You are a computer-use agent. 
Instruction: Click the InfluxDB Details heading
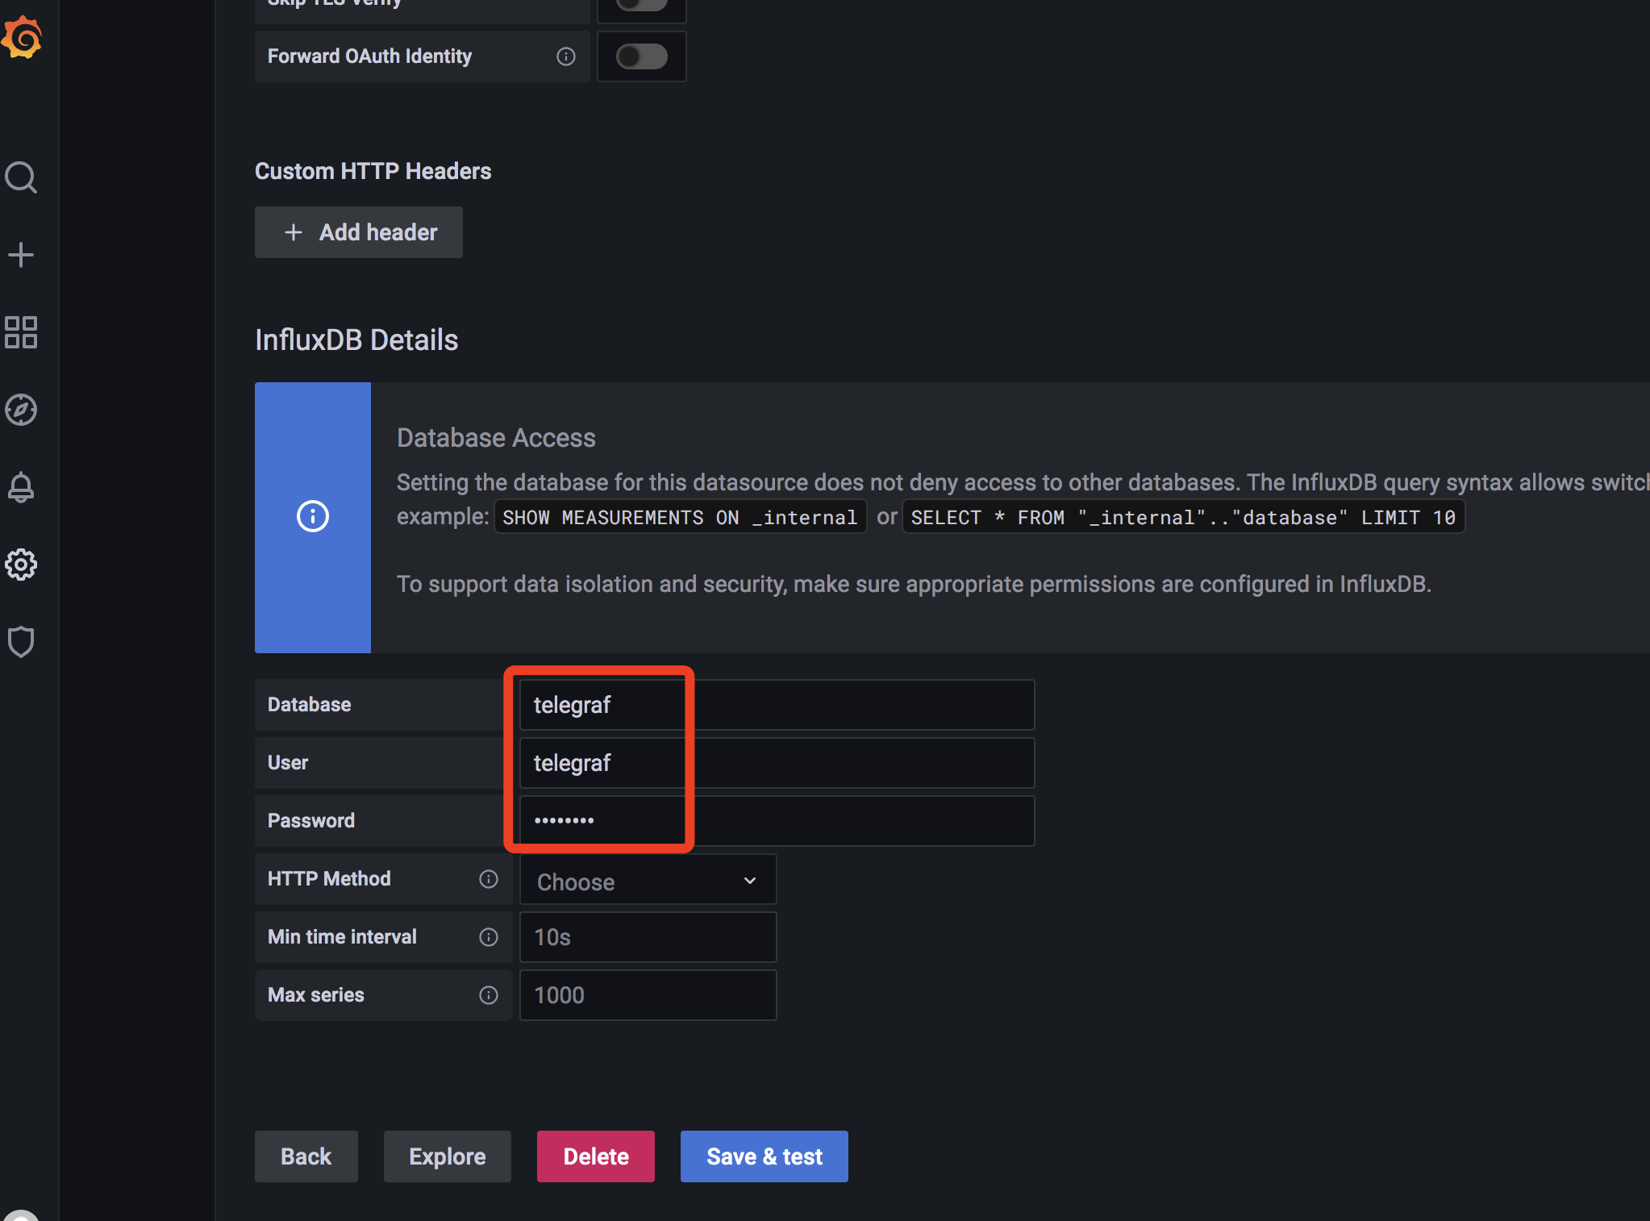pos(356,340)
